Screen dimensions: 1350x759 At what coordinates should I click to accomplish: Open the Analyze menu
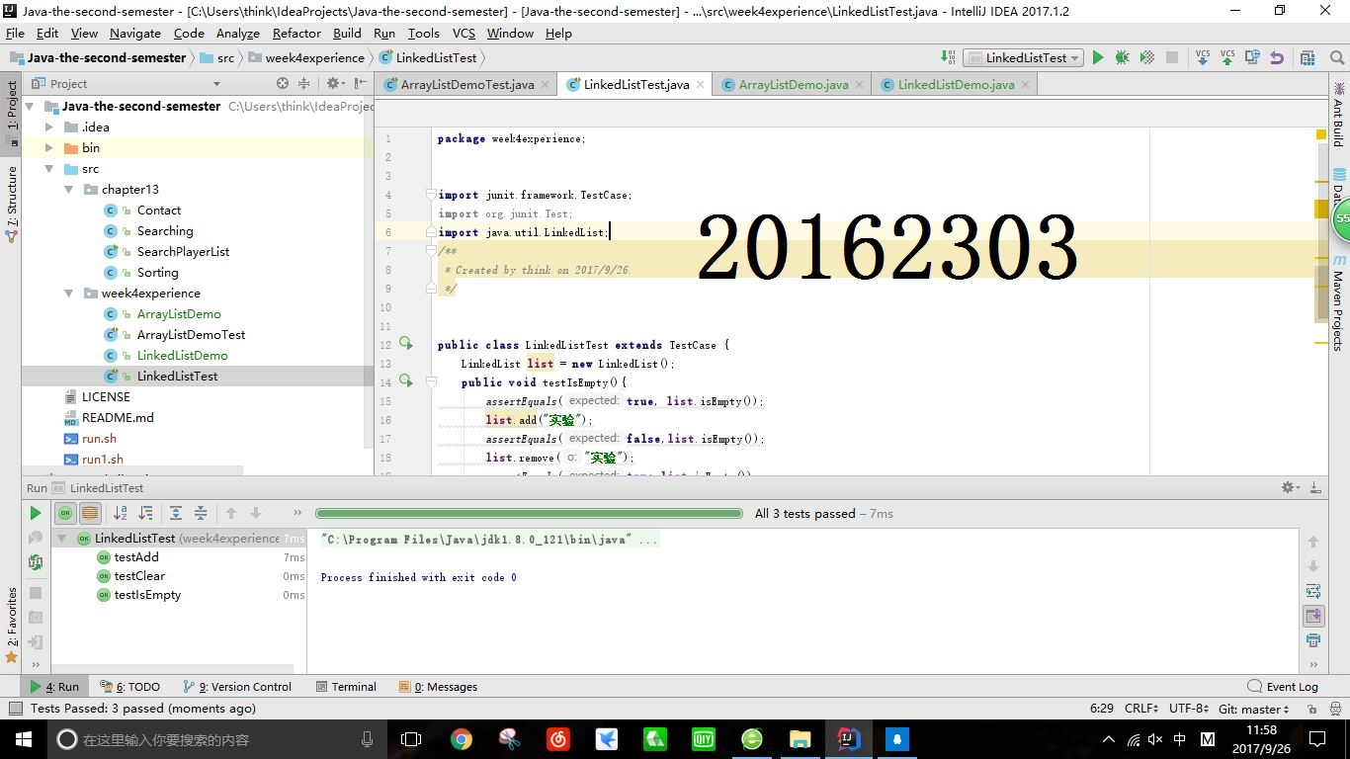237,33
